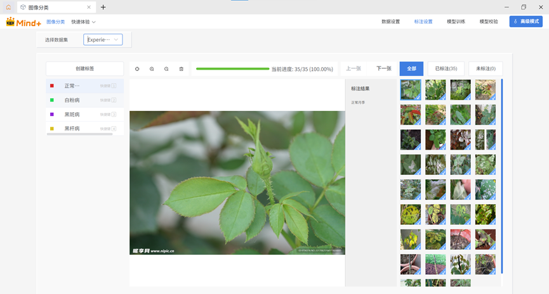The width and height of the screenshot is (549, 294).
Task: Click the home icon in the tab bar
Action: tap(8, 7)
